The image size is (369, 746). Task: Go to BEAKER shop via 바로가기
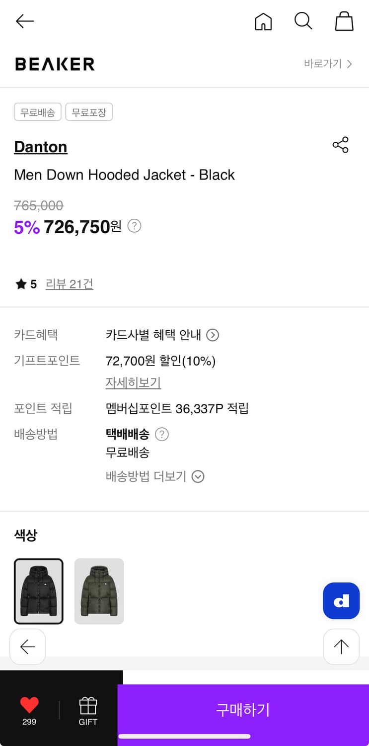(328, 64)
